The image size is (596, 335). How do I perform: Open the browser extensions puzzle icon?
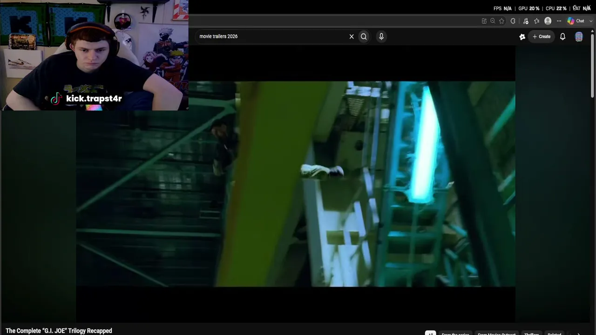(x=513, y=21)
